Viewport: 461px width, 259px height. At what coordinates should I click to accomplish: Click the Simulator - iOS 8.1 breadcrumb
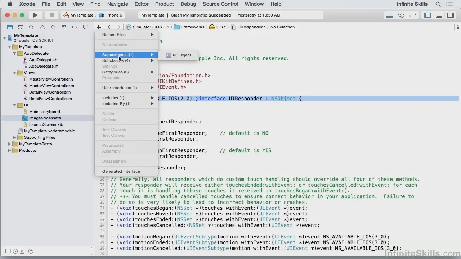coord(147,27)
